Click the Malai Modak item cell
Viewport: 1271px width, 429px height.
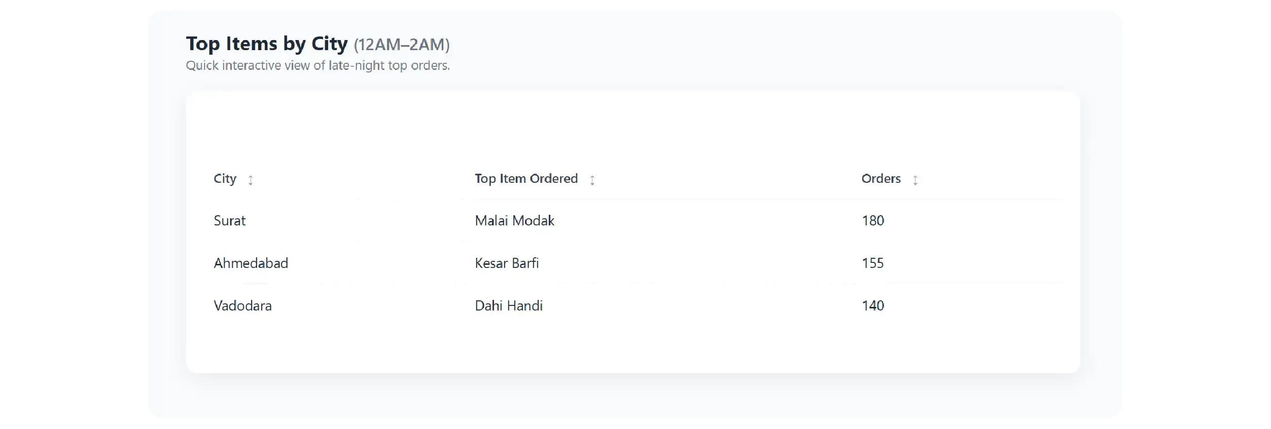coord(514,221)
